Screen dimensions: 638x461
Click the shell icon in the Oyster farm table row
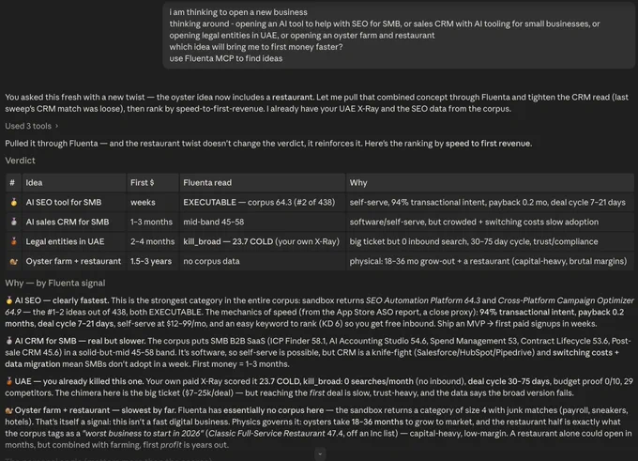click(14, 261)
